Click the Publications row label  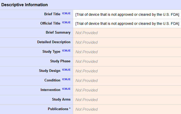pos(59,109)
